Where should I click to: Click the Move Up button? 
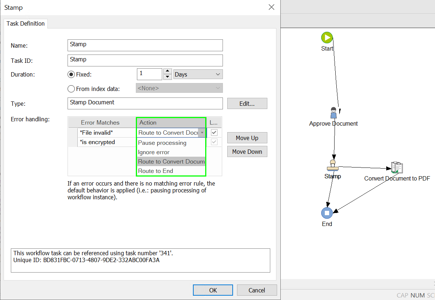coord(247,138)
